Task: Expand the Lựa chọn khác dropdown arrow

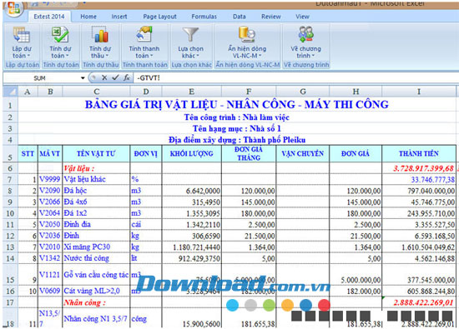Action: [198, 56]
